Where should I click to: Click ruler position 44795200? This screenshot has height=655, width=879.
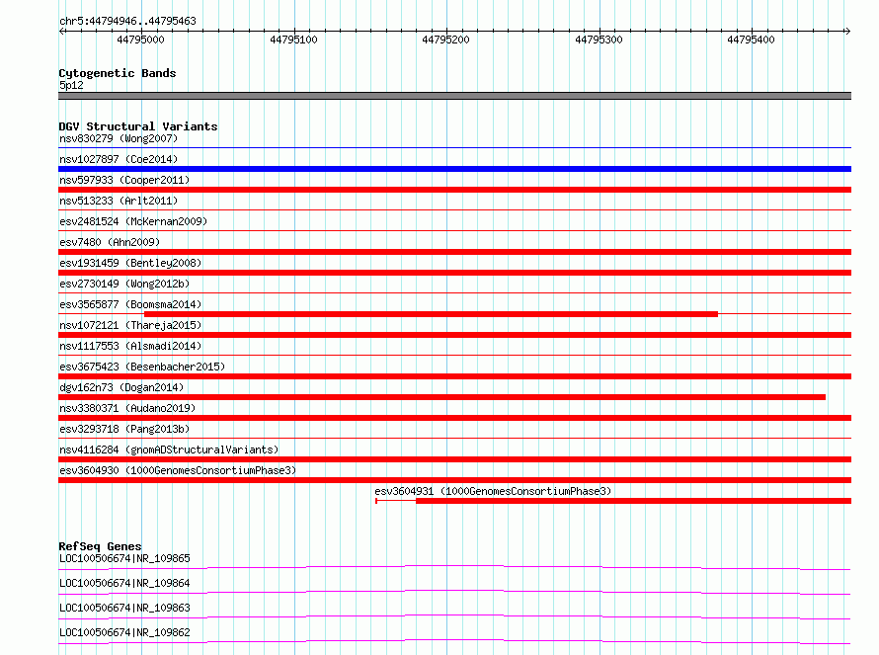(445, 40)
